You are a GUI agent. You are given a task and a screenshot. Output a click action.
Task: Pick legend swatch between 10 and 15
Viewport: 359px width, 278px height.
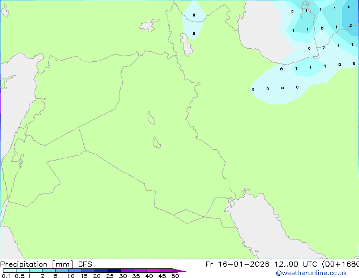pyautogui.click(x=75, y=271)
